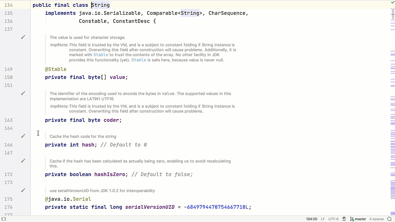Open the 4 spaces indentation options

coord(376,219)
